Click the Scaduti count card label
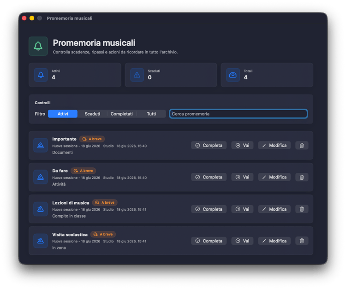This screenshot has height=289, width=346. tap(154, 71)
